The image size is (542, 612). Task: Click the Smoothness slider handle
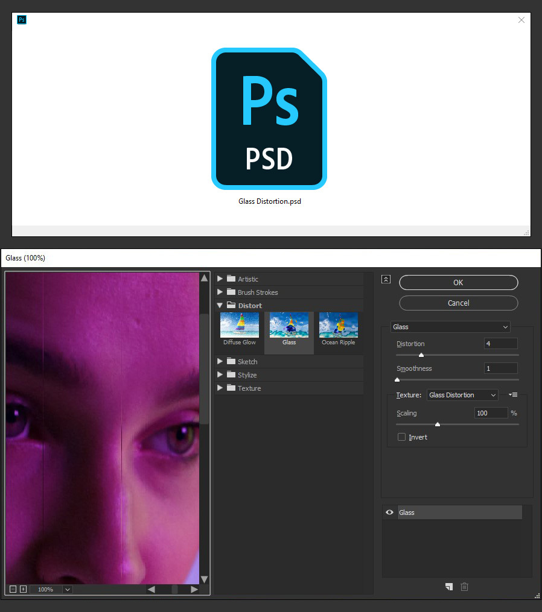click(397, 380)
